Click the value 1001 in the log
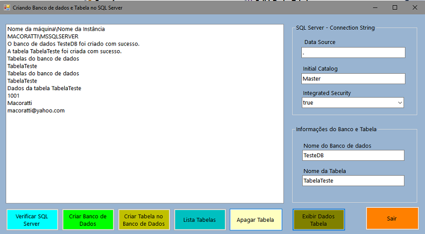Screen dimensions: 425x234 [13, 96]
